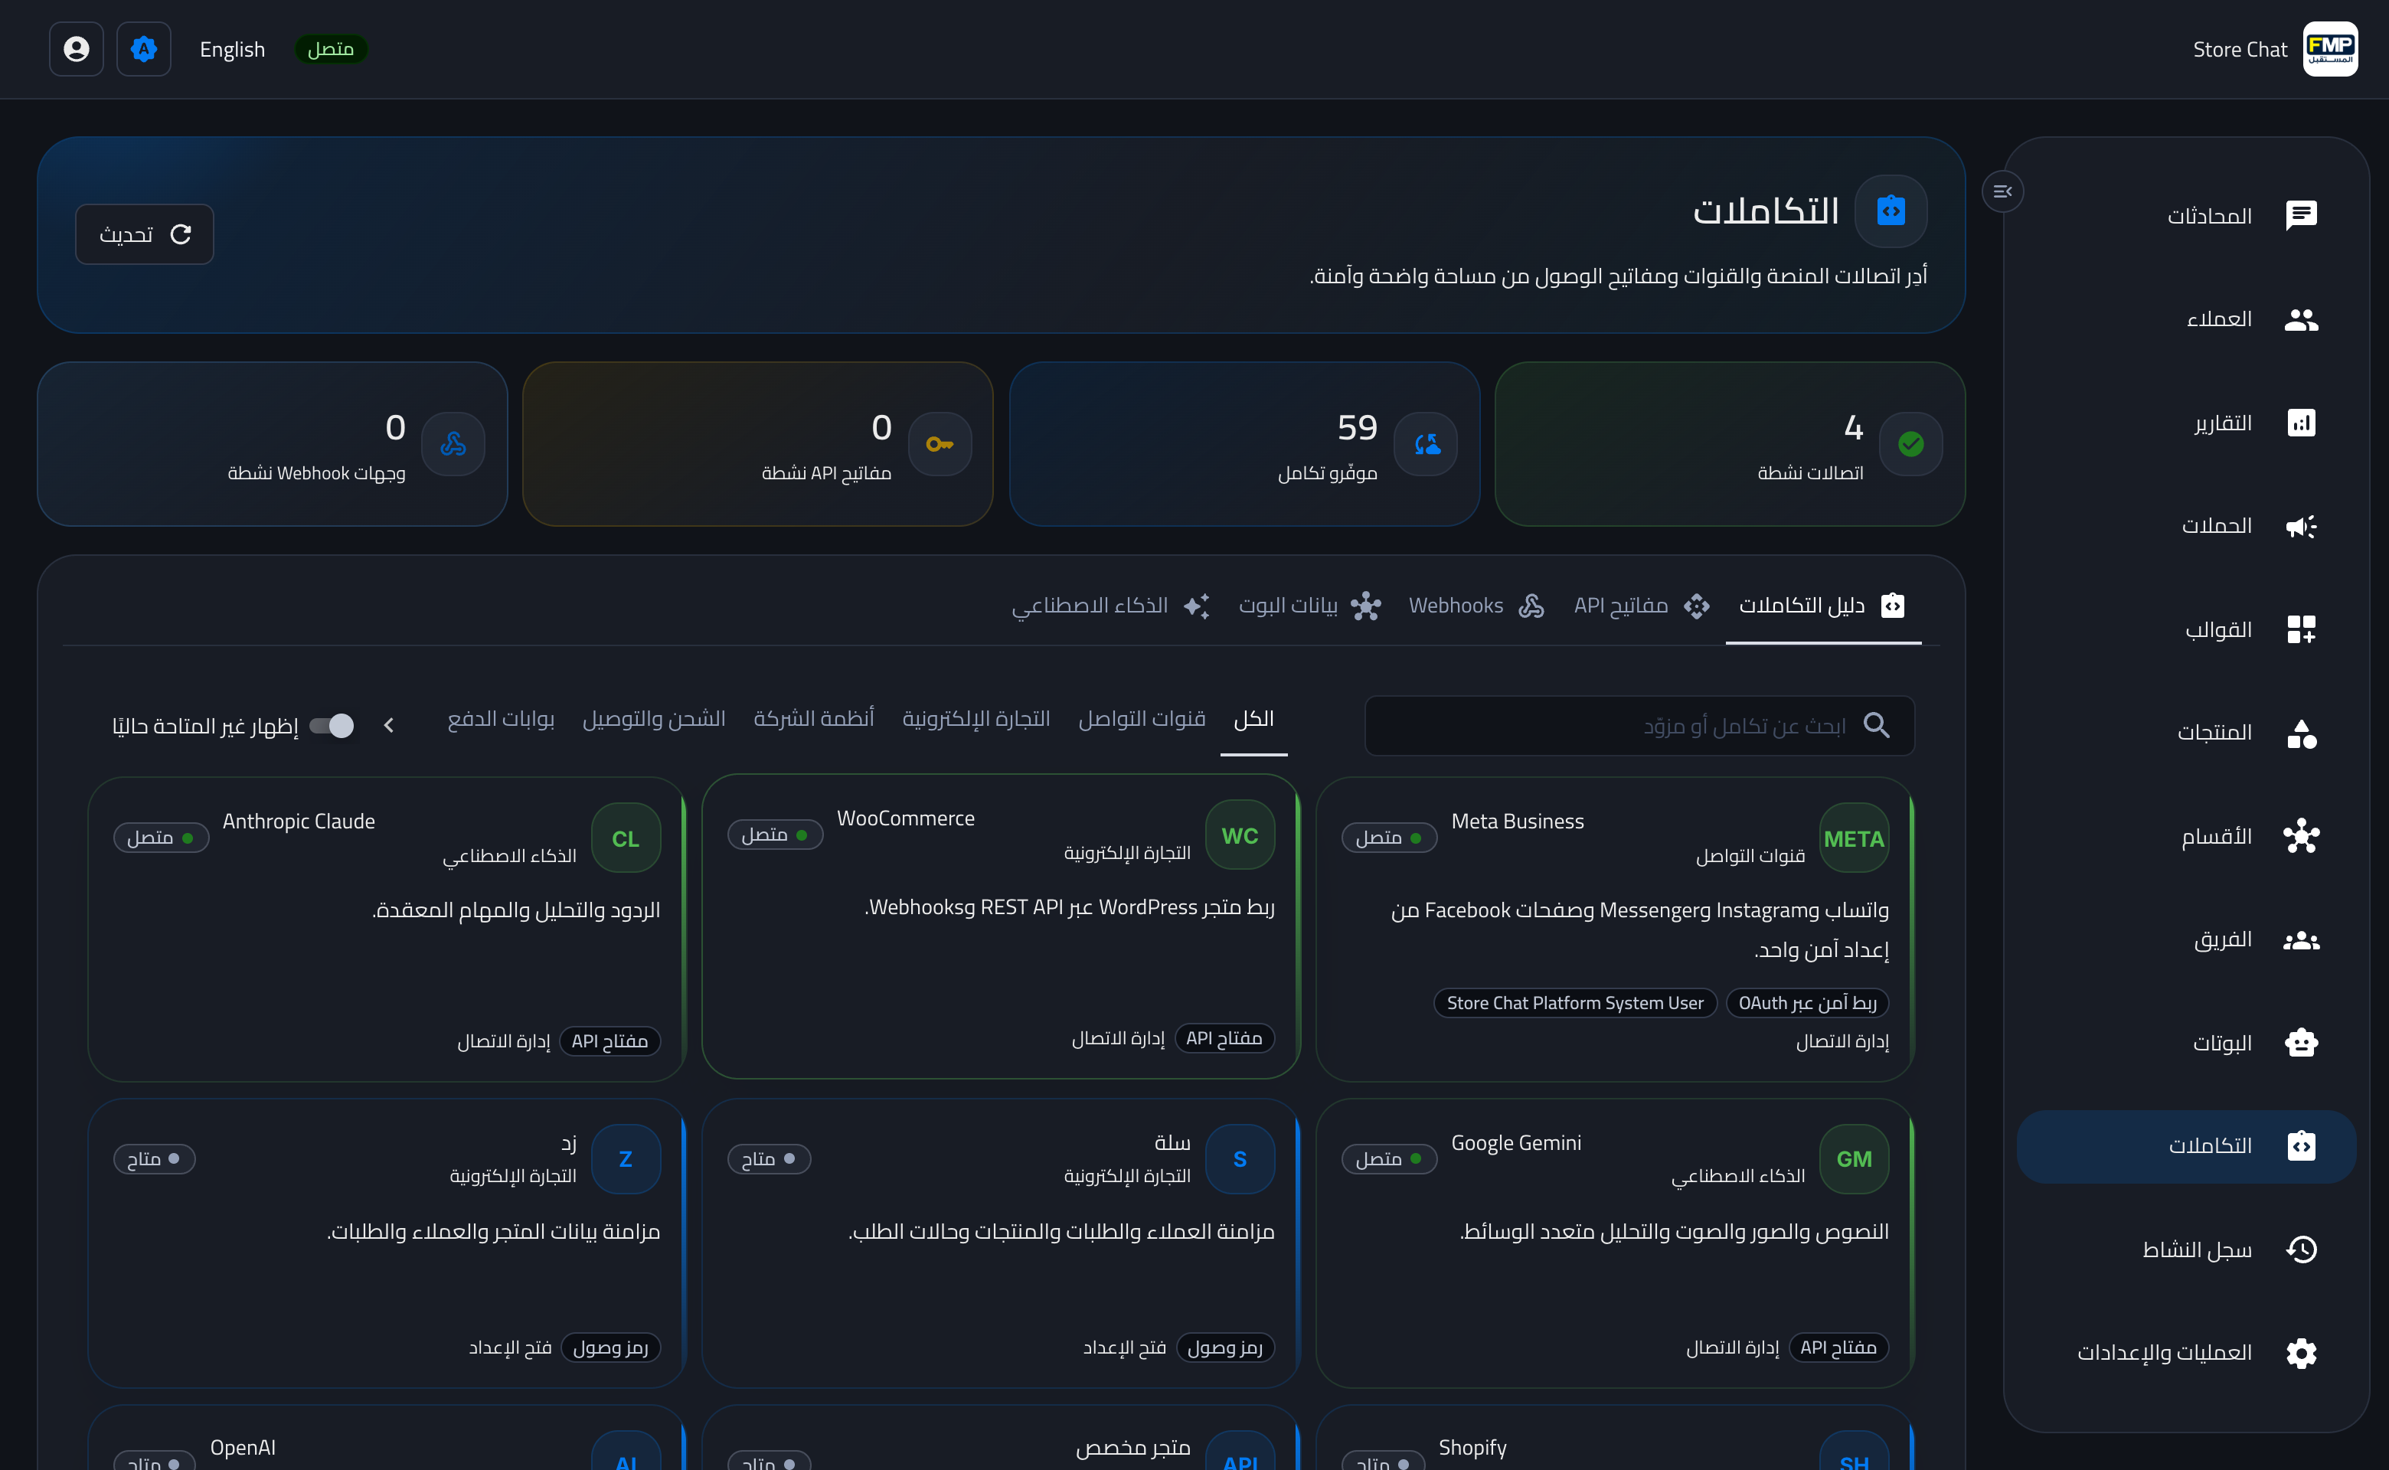Image resolution: width=2389 pixels, height=1470 pixels.
Task: Switch to the الذكاء الاصطناعي tab
Action: tap(1111, 606)
